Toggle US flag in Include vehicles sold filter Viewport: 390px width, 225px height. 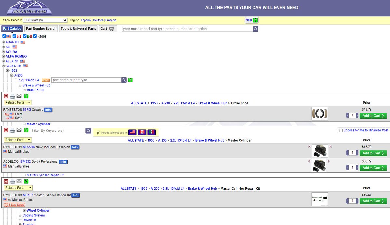pos(132,132)
